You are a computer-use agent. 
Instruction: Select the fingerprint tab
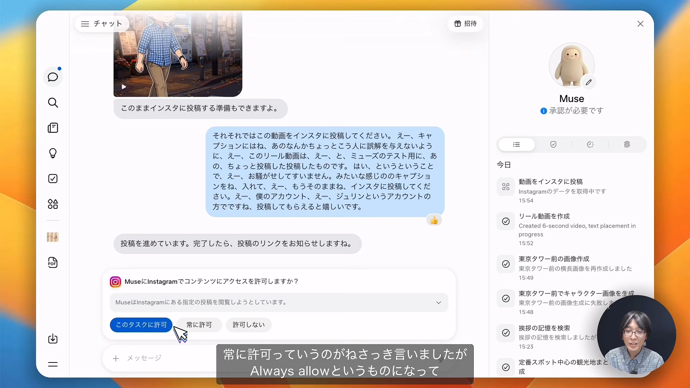tap(627, 144)
